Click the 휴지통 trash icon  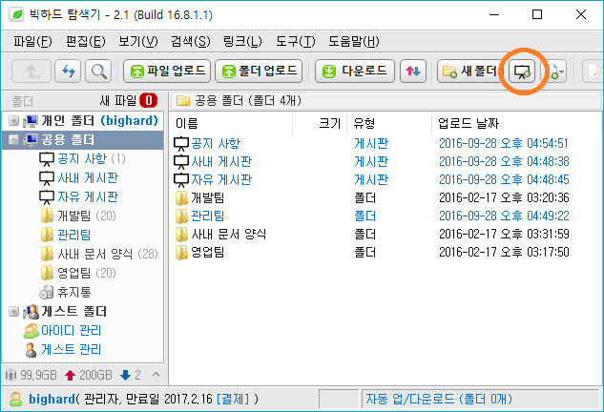pos(47,292)
